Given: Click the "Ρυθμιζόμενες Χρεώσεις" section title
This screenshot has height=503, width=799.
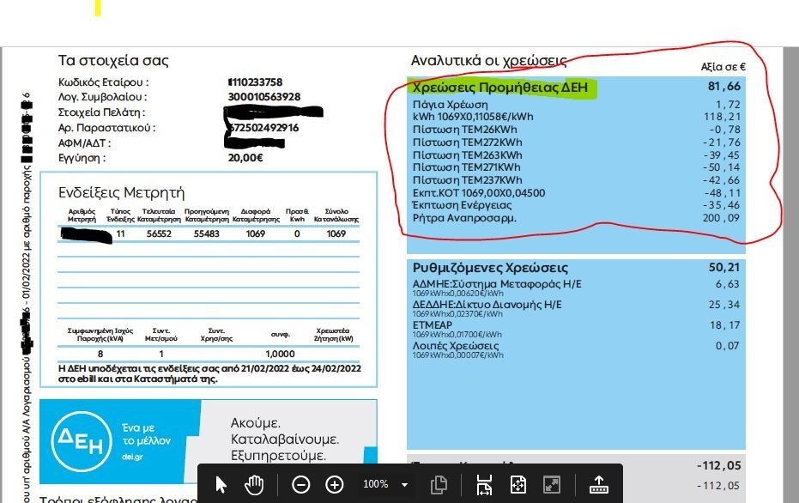Looking at the screenshot, I should pos(490,268).
